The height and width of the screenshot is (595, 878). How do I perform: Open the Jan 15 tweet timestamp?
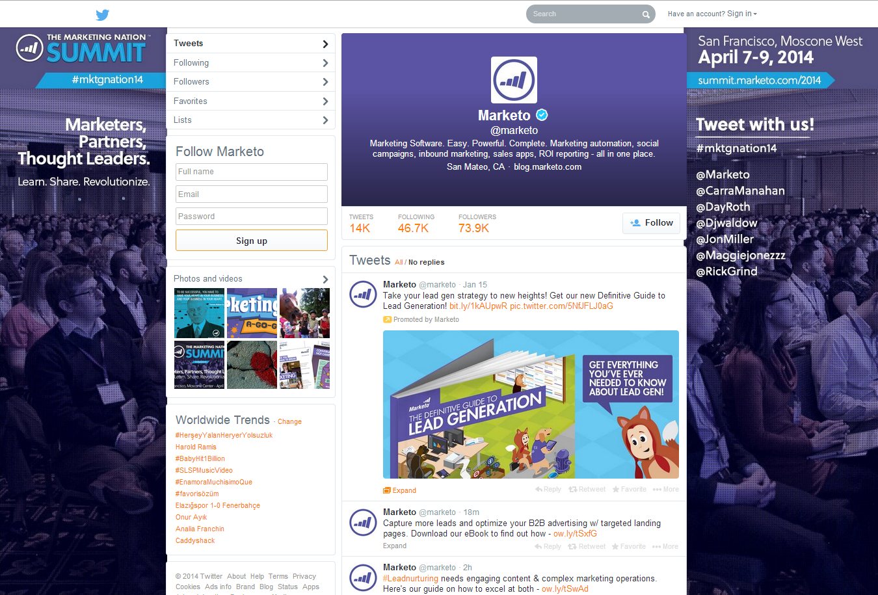pos(475,285)
